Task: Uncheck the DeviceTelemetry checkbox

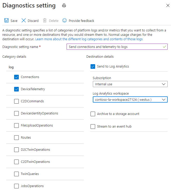Action: pyautogui.click(x=16, y=89)
